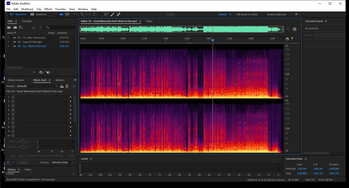Toggle the effects rack list view button
The width and height of the screenshot is (349, 188).
(x=13, y=162)
